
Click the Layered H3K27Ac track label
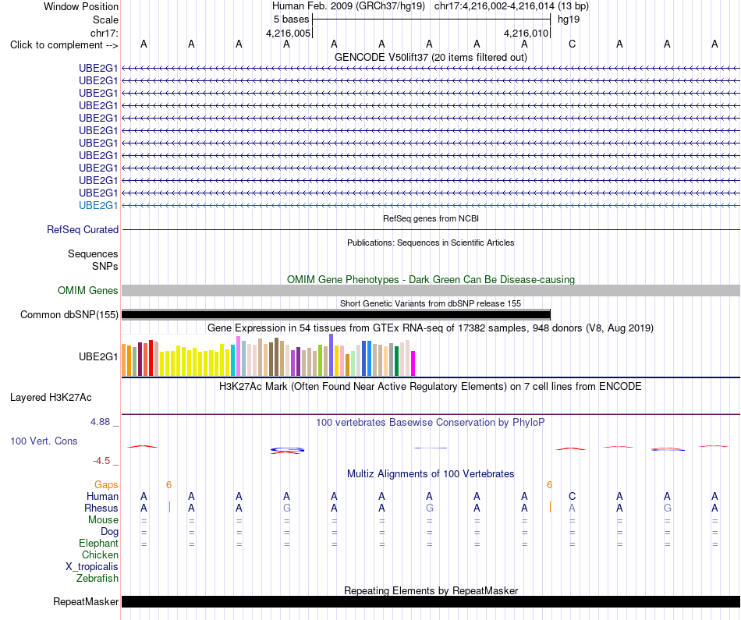coord(51,398)
